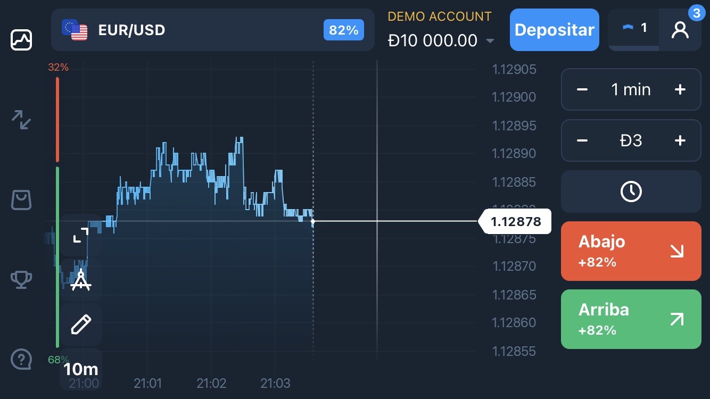710x399 pixels.
Task: Open the EUR/USD asset selector
Action: coord(213,30)
